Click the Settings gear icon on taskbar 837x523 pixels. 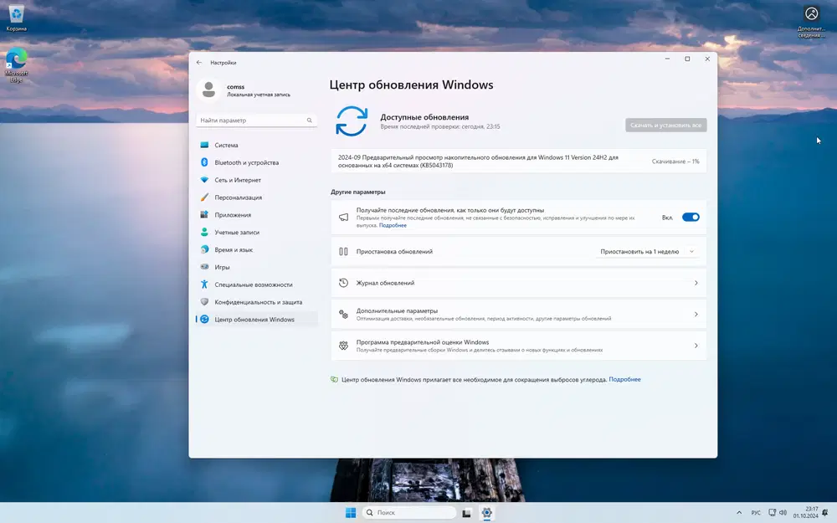[x=486, y=513]
